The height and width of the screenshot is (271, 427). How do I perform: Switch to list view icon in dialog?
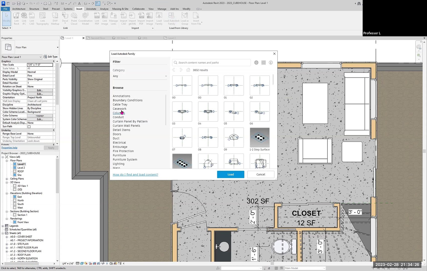pyautogui.click(x=263, y=63)
